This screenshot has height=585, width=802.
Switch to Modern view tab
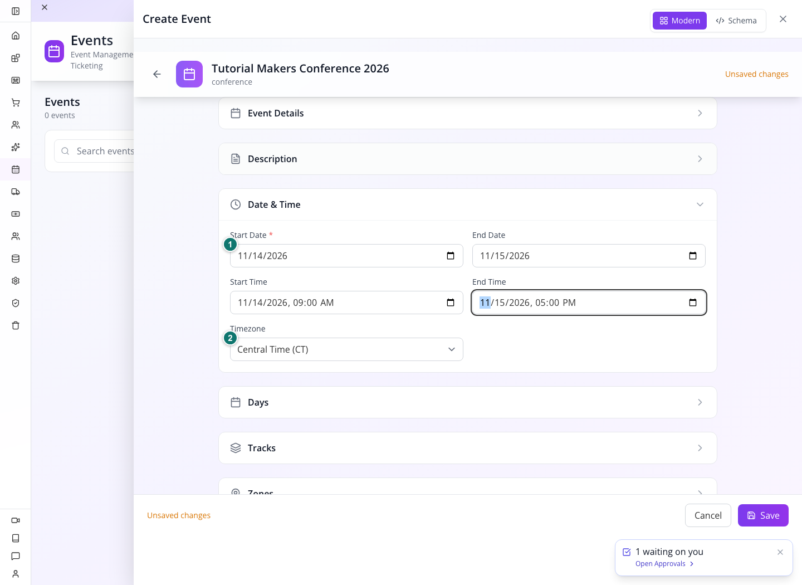click(679, 21)
